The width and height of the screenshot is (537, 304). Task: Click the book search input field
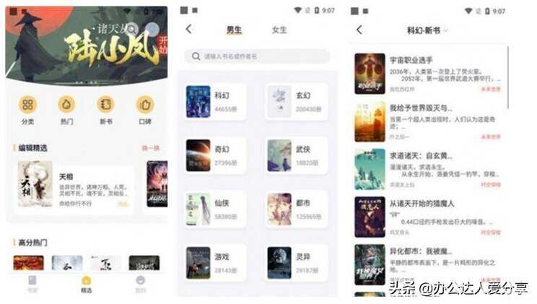coord(257,56)
